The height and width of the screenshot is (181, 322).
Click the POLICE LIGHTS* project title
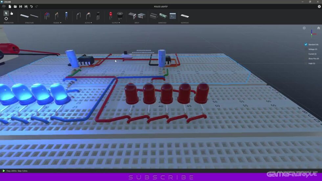pos(161,7)
